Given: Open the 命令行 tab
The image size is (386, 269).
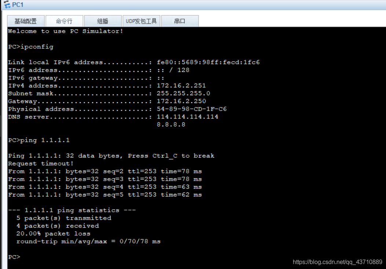Looking at the screenshot, I should pos(64,21).
